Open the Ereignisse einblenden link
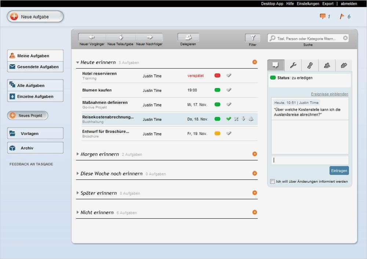The width and height of the screenshot is (367, 259). coord(329,94)
